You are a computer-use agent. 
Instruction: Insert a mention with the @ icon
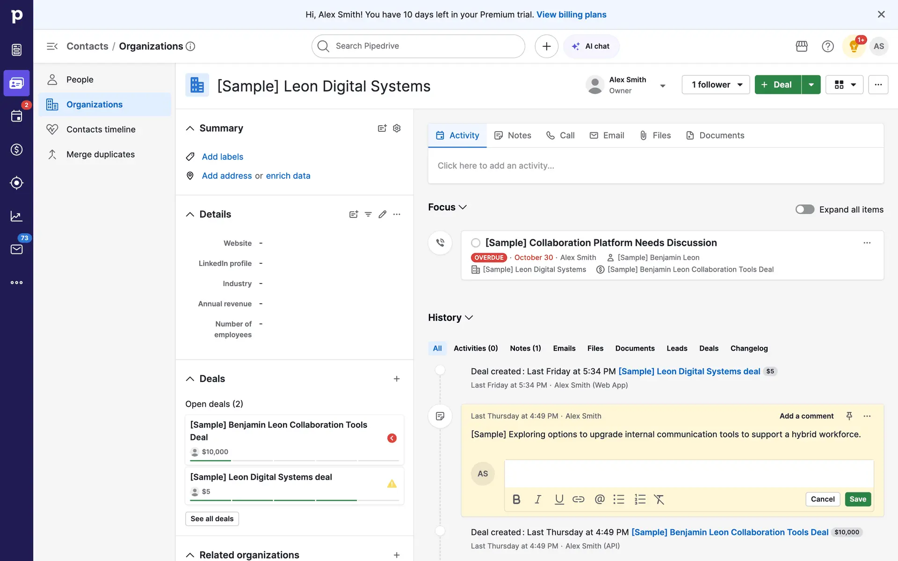tap(600, 499)
